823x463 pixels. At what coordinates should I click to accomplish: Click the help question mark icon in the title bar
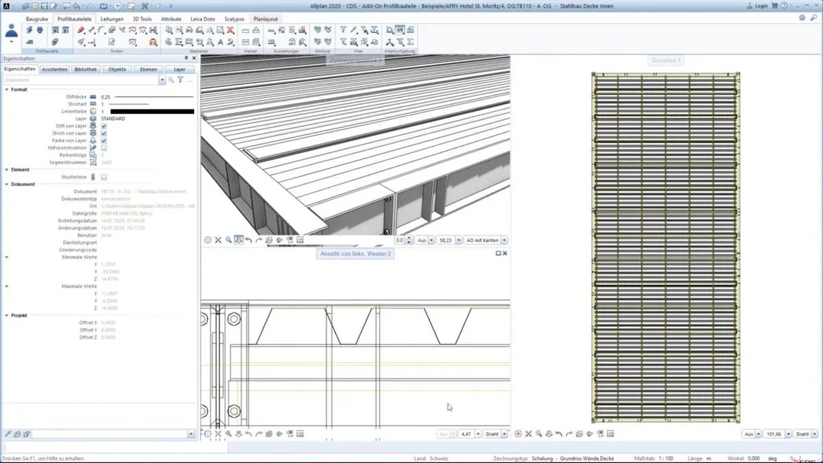tap(783, 5)
